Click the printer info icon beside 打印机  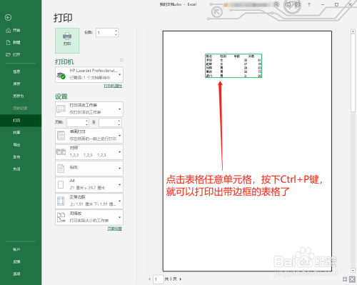(x=121, y=60)
